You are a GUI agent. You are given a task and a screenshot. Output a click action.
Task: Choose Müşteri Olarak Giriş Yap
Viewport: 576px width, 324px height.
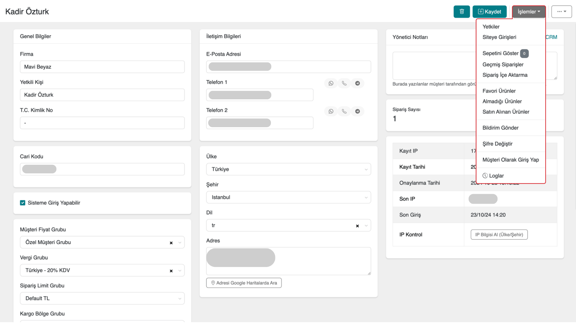(510, 160)
